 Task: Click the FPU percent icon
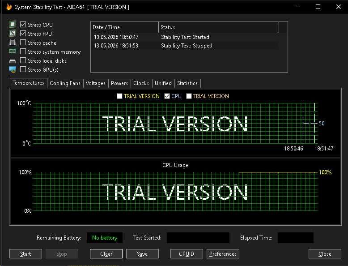pos(13,33)
